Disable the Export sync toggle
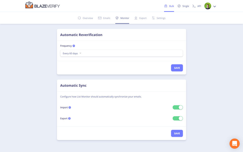Screen dimensions: 243x152 (x=178, y=118)
